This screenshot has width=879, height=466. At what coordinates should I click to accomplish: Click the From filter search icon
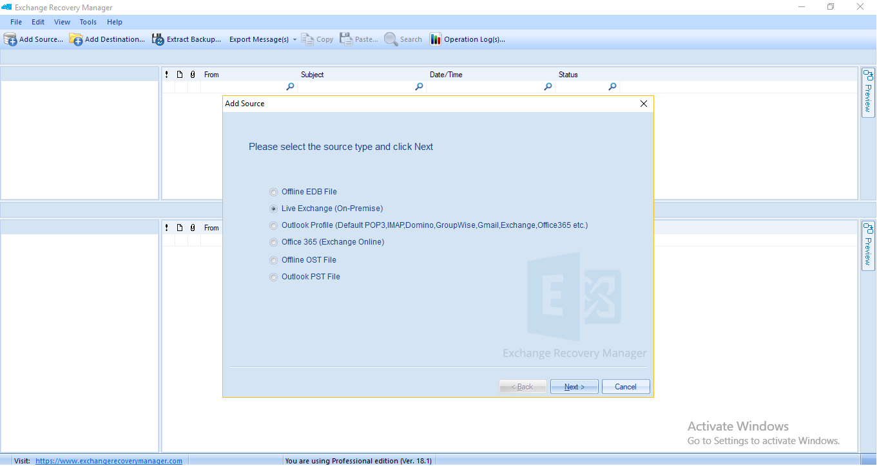pos(290,87)
